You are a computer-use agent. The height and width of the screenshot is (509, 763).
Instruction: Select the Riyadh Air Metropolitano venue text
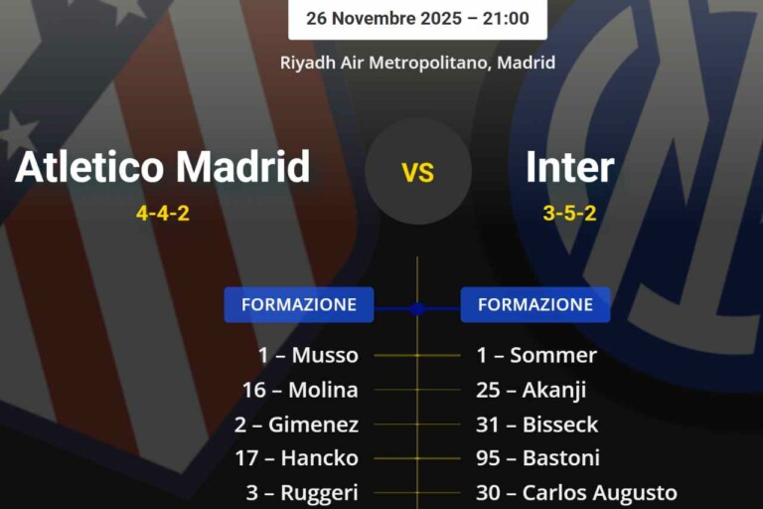[x=417, y=62]
